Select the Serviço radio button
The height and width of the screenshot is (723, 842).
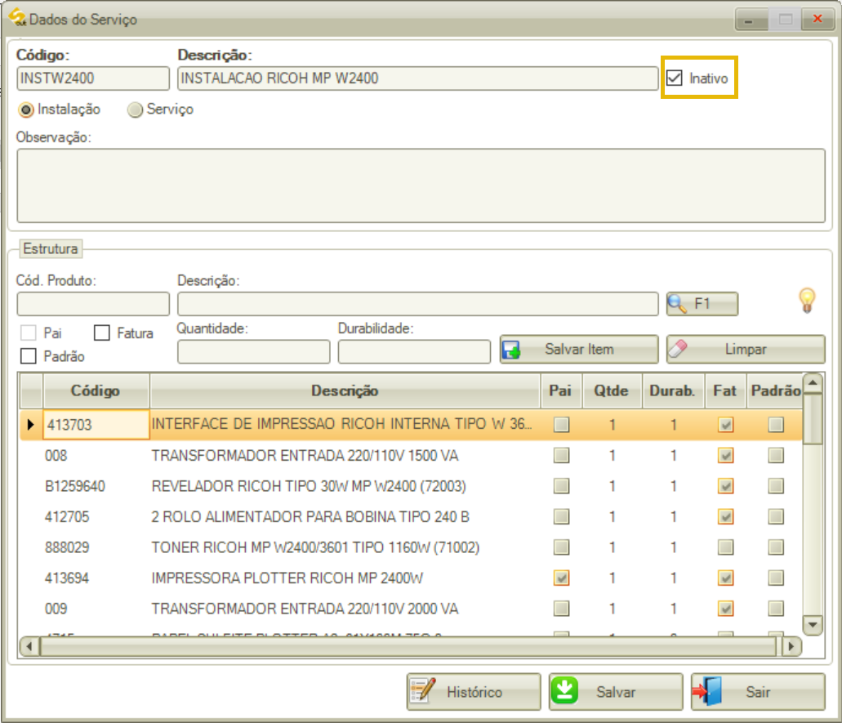pos(135,109)
